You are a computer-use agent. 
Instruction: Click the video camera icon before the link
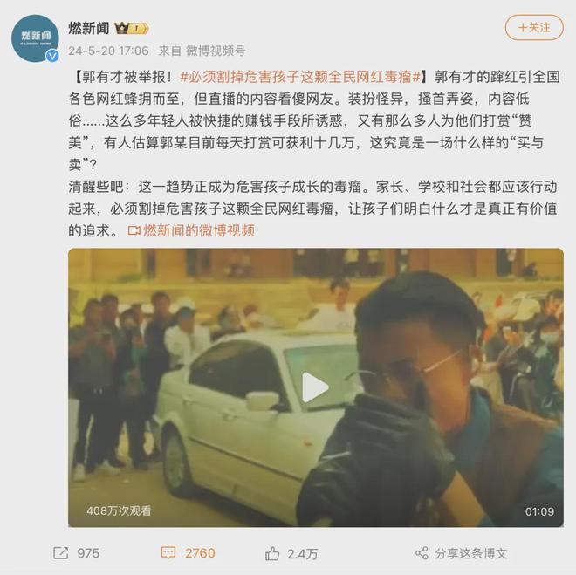134,231
